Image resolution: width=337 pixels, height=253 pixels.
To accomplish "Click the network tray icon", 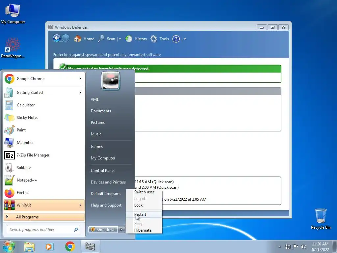I will point(288,247).
